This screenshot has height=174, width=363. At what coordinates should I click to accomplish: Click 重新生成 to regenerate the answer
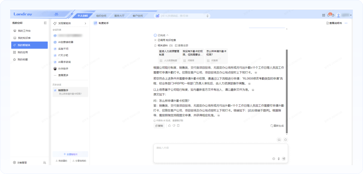(277, 126)
